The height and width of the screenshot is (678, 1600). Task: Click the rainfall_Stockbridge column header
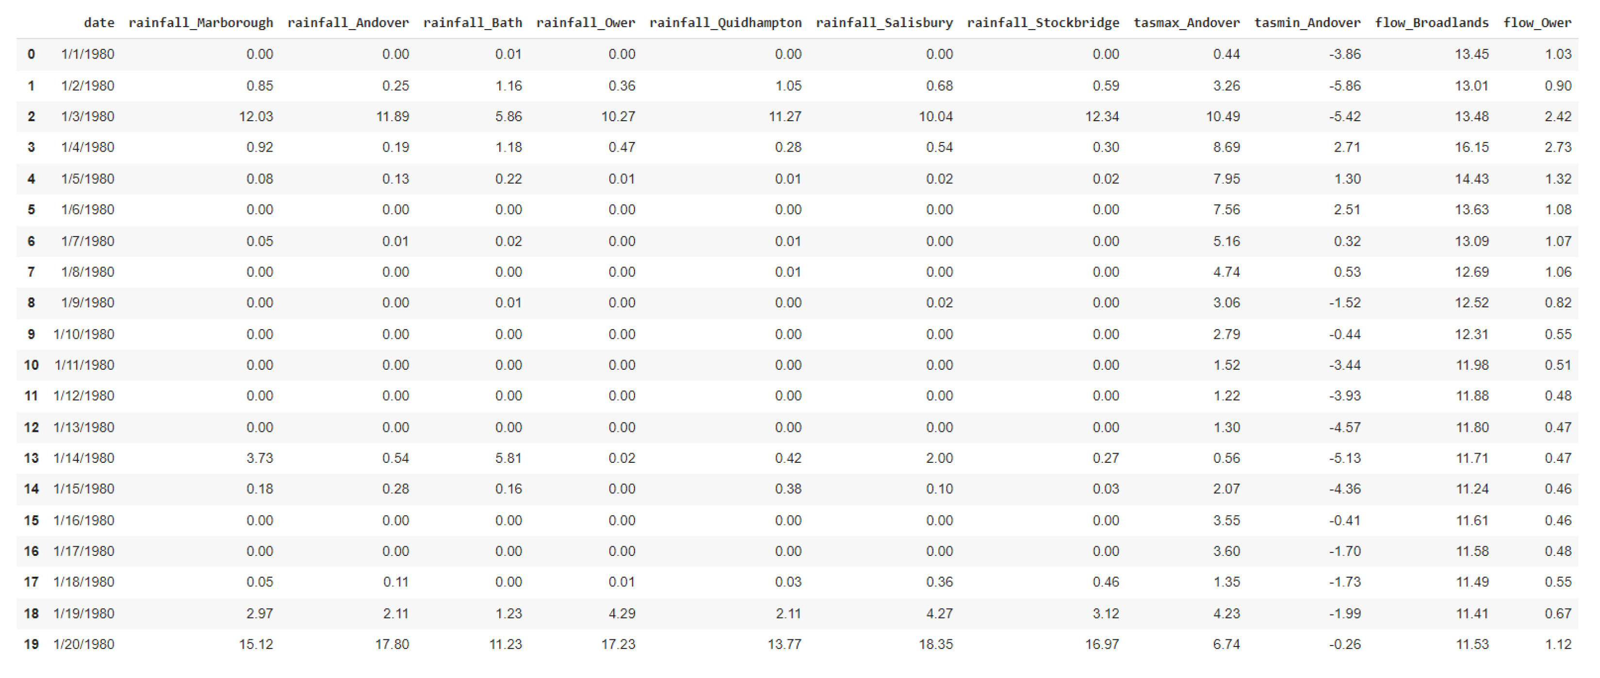tap(1043, 23)
